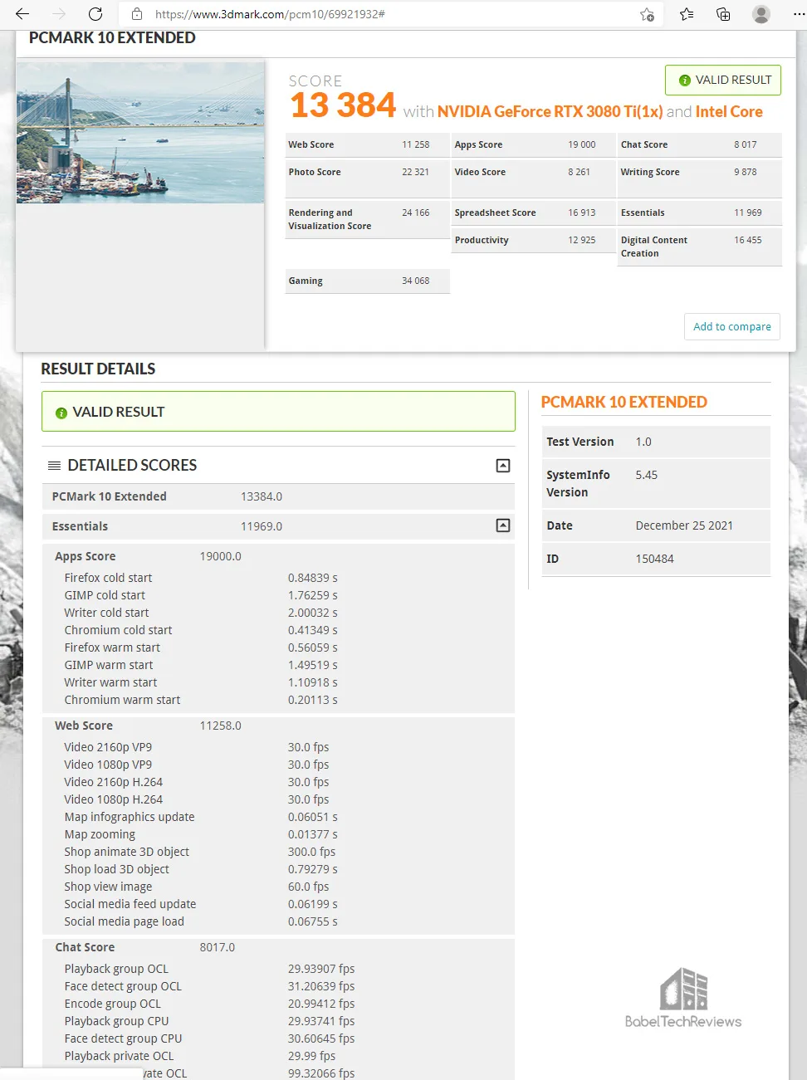View site info via the lock icon

[137, 14]
